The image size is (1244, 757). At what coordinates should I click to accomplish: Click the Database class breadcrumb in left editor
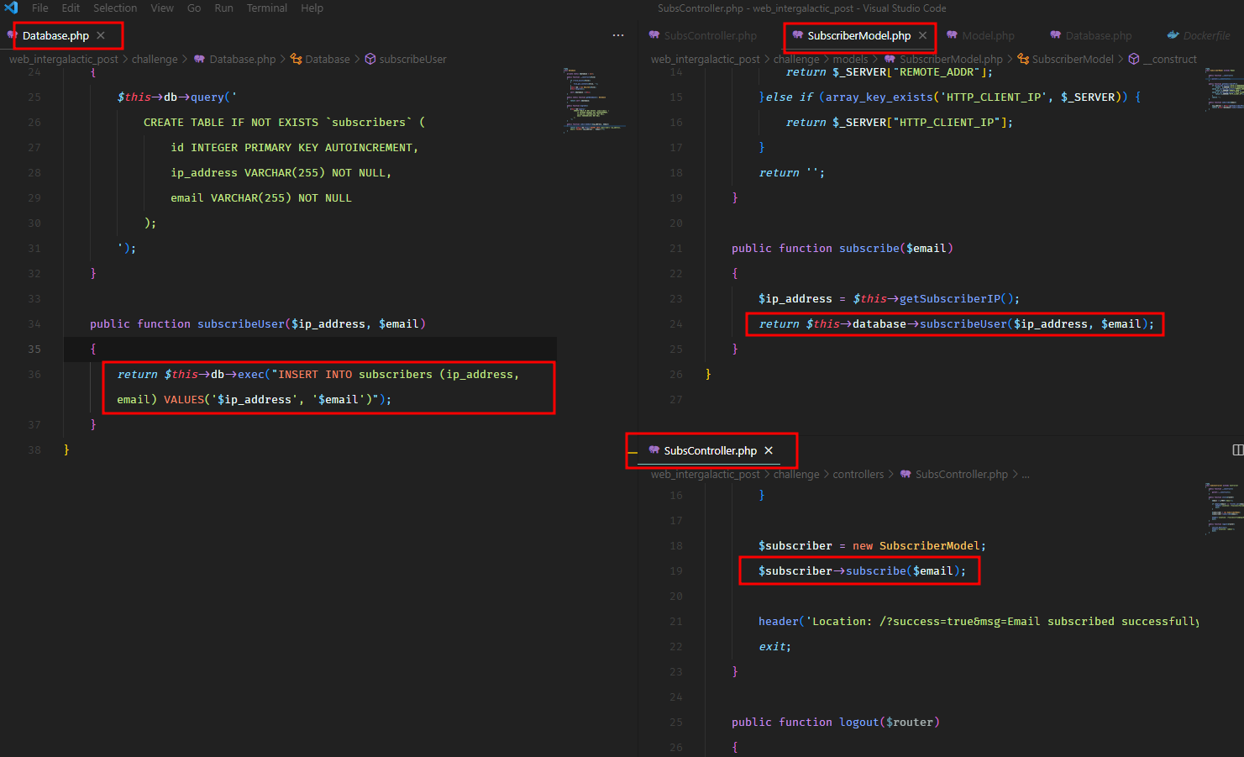click(x=327, y=59)
